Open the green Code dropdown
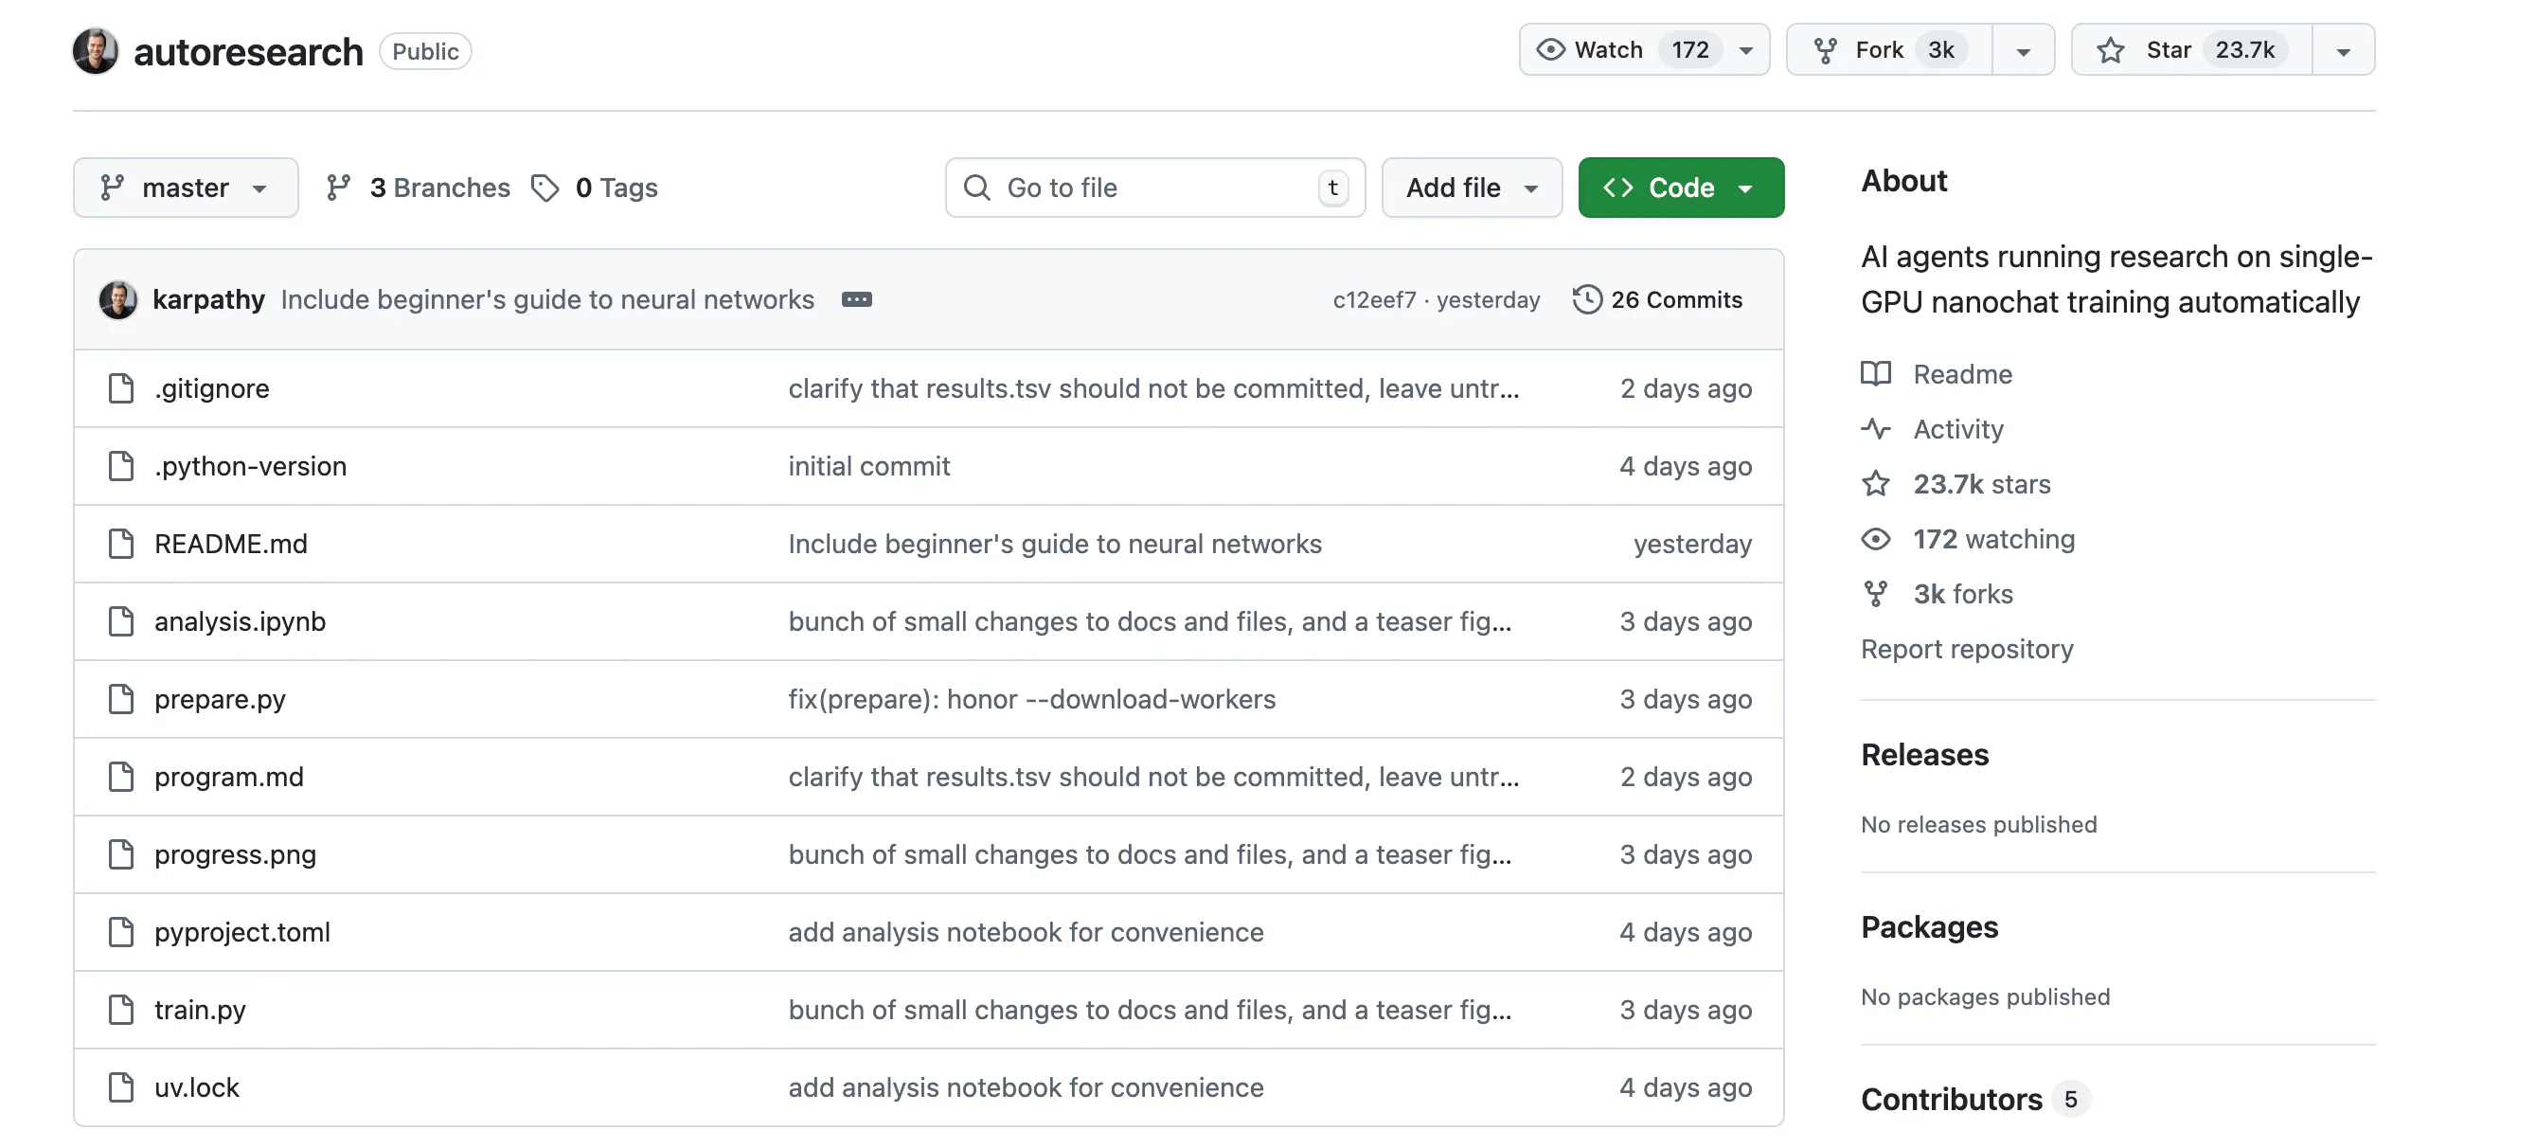Viewport: 2536px width, 1148px height. point(1681,187)
